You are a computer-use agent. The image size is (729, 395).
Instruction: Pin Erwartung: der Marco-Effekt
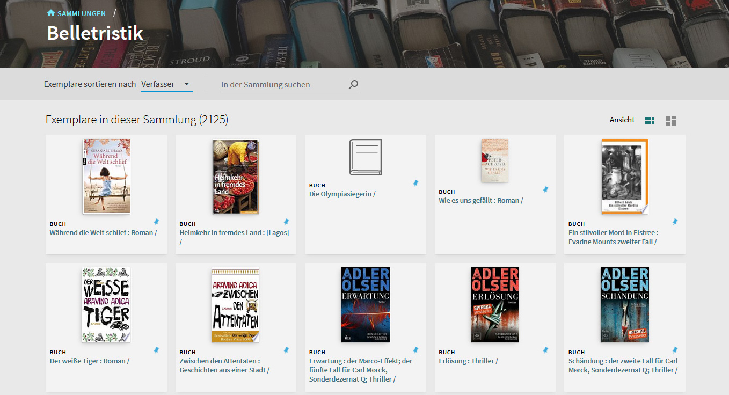[415, 350]
